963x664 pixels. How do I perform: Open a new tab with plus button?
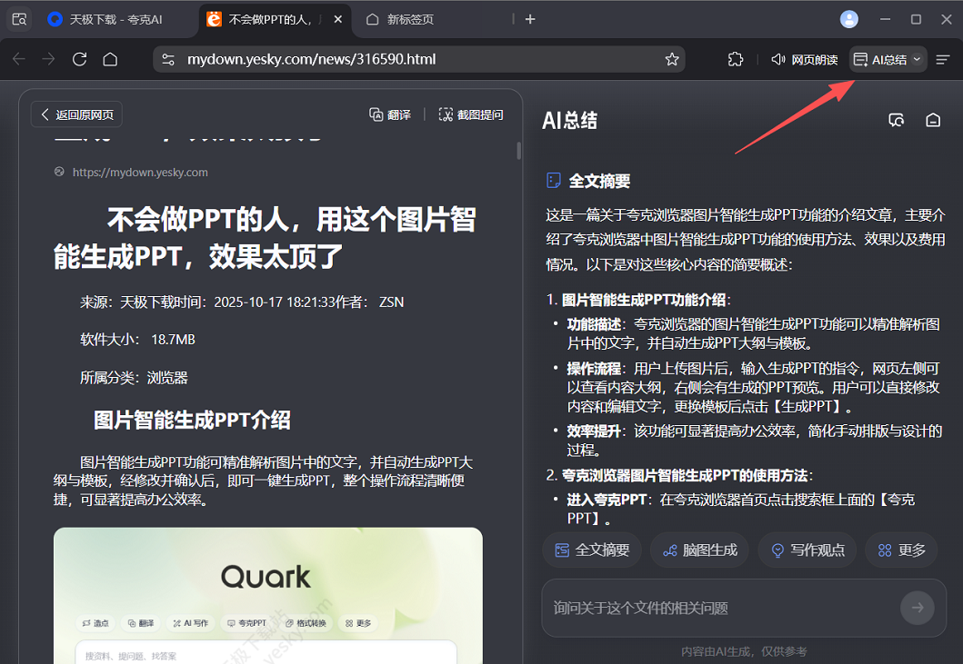[x=530, y=20]
